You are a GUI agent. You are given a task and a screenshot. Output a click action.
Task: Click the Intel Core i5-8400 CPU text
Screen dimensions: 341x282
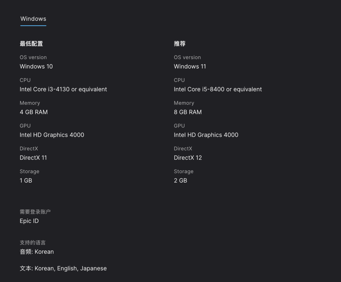(x=218, y=89)
